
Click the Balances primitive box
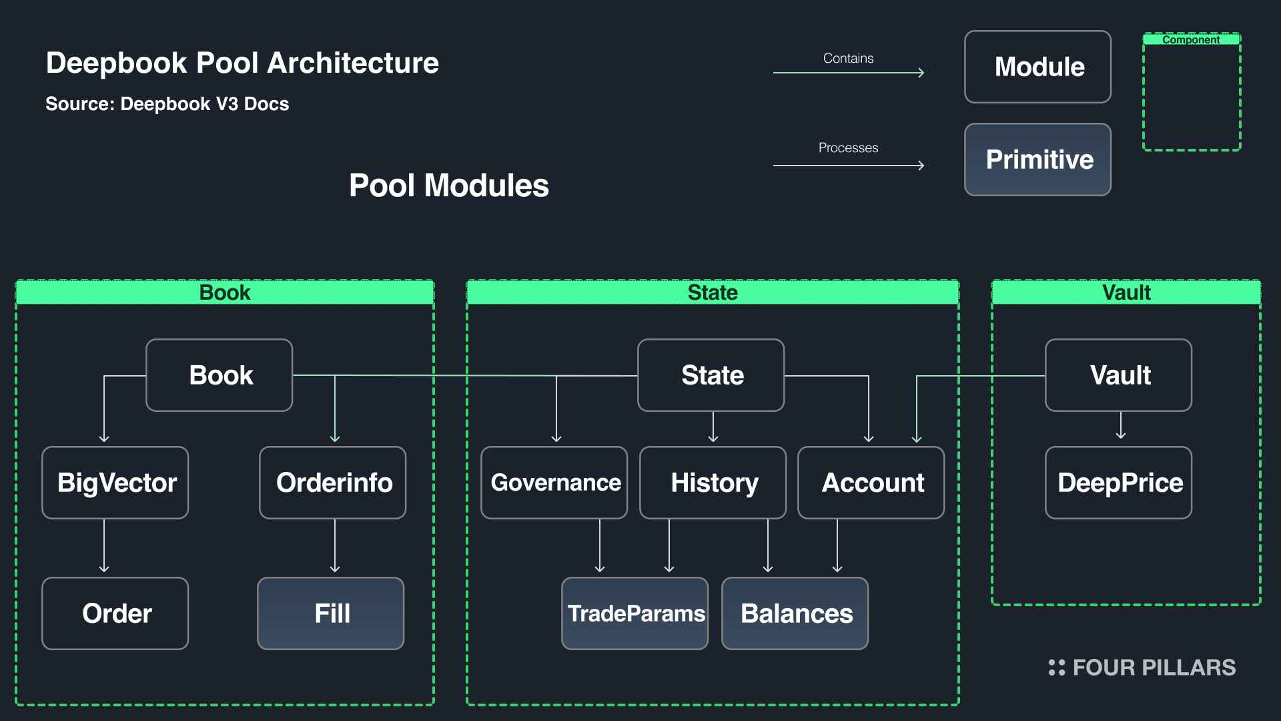(795, 614)
